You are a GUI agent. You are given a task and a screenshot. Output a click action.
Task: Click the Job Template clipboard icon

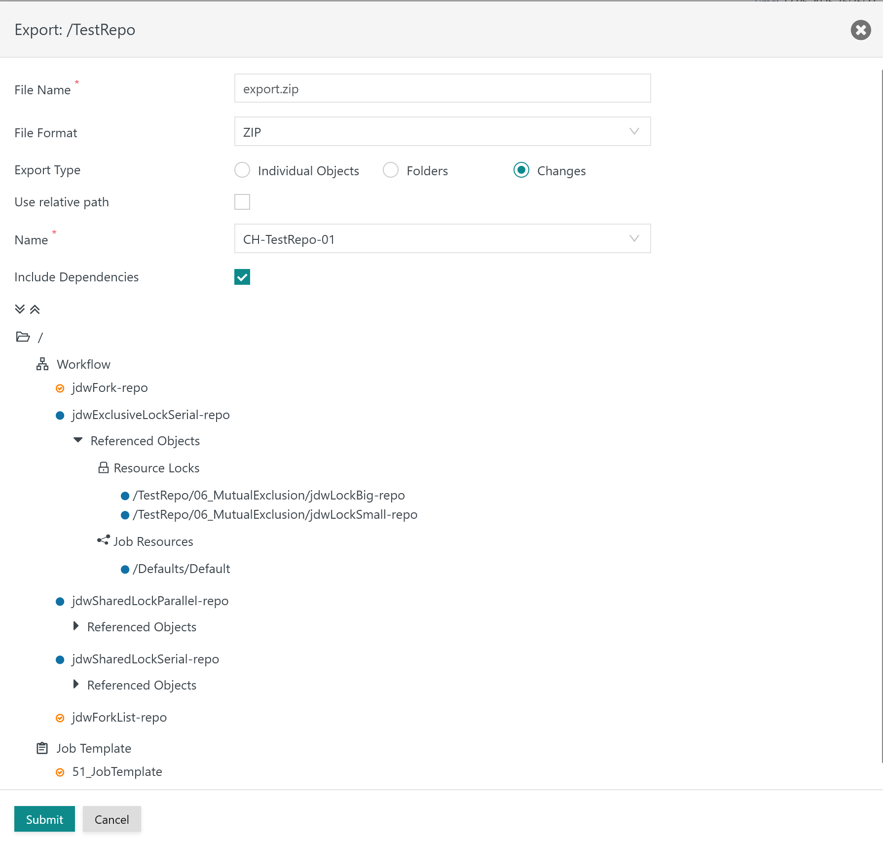point(42,748)
